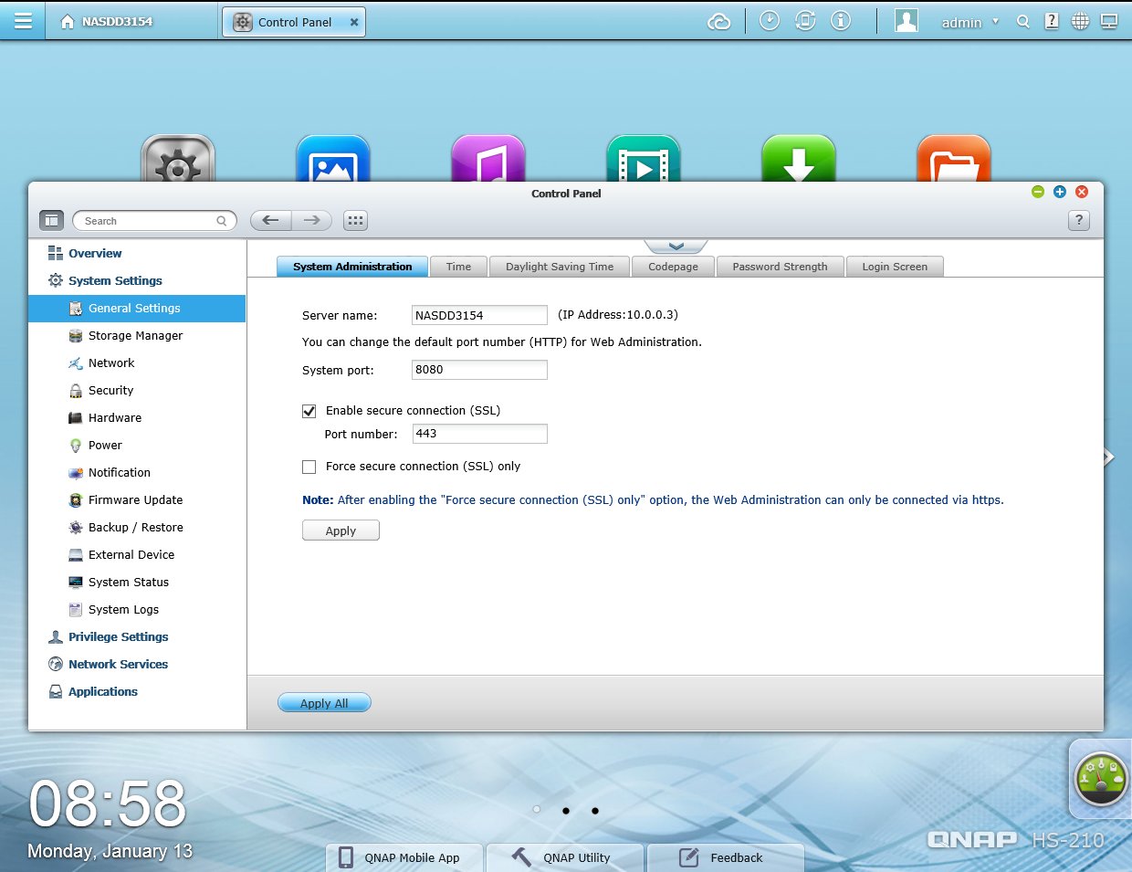
Task: Open the myQNAPcloud icon
Action: point(719,21)
